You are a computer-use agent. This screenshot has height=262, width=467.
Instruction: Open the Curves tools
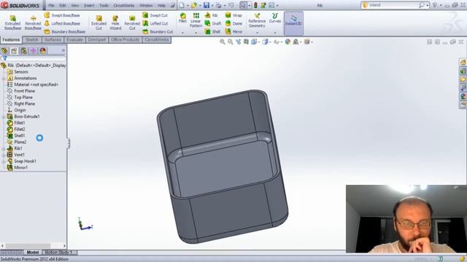[x=274, y=17]
